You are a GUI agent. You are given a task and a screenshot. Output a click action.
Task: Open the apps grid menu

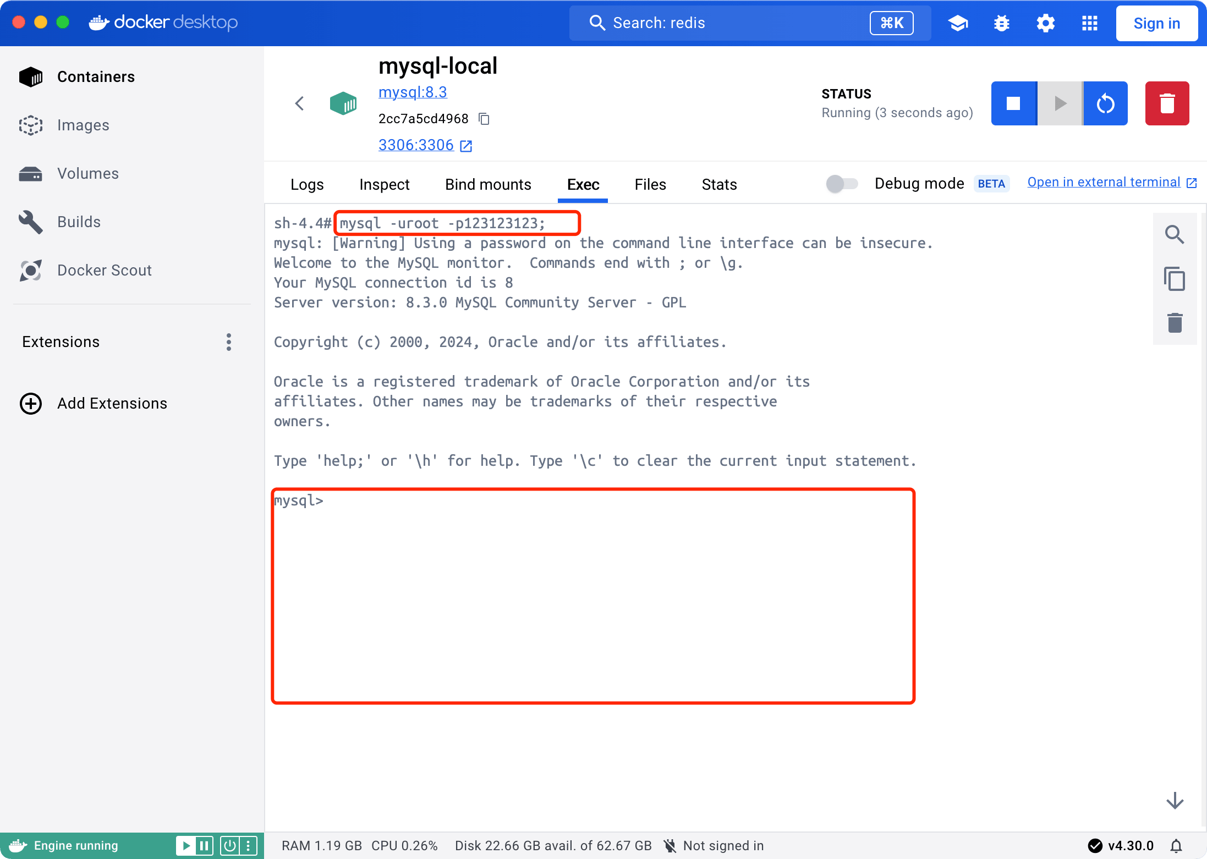1089,23
